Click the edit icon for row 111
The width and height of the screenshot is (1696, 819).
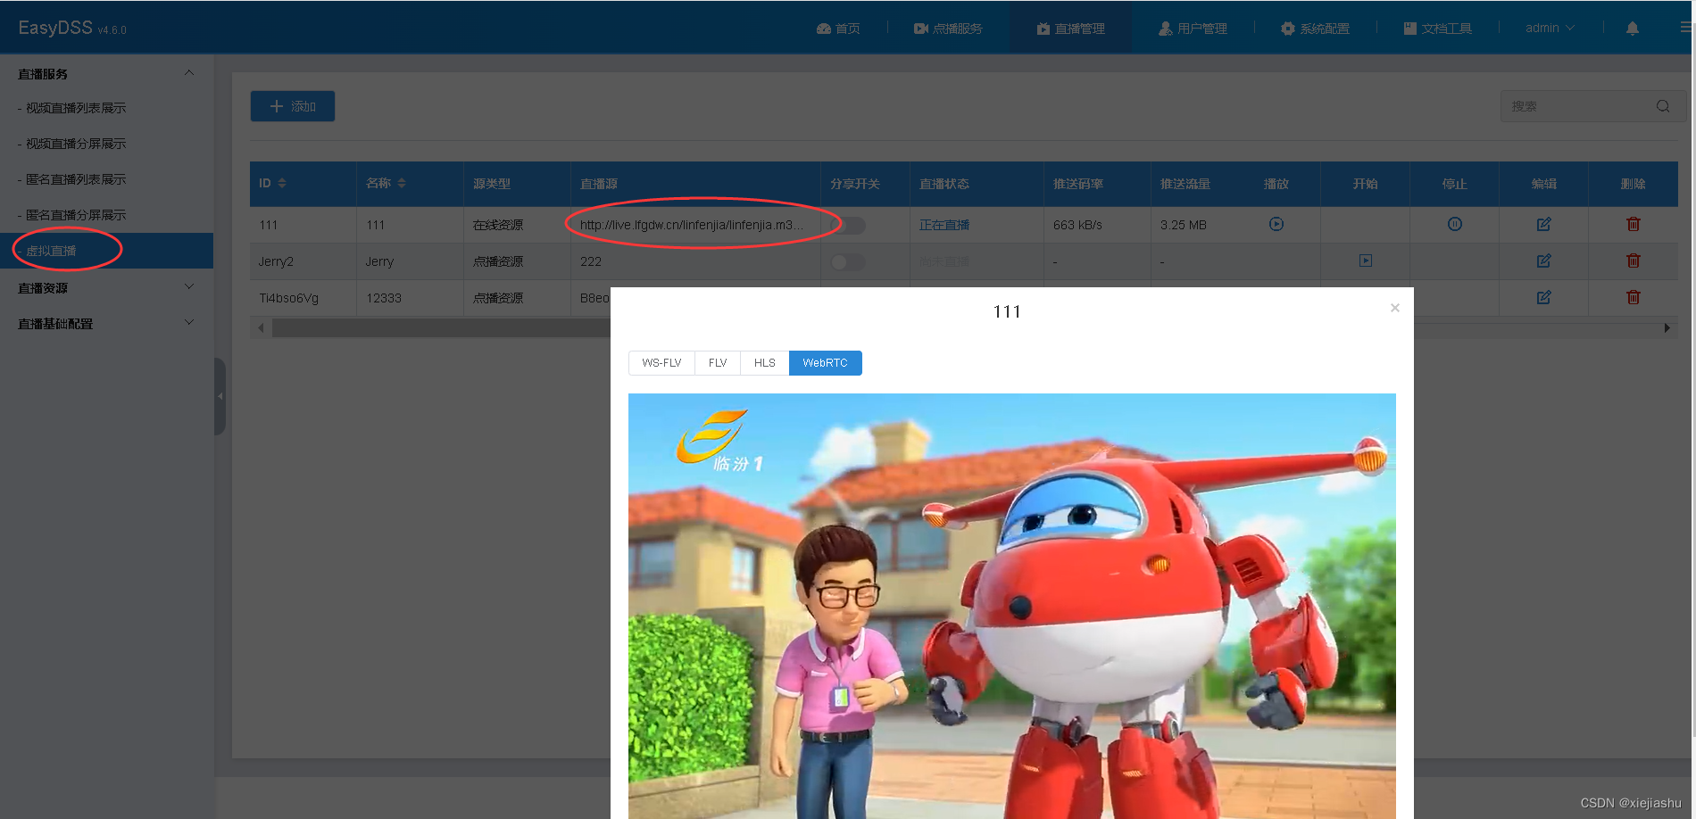[1544, 224]
